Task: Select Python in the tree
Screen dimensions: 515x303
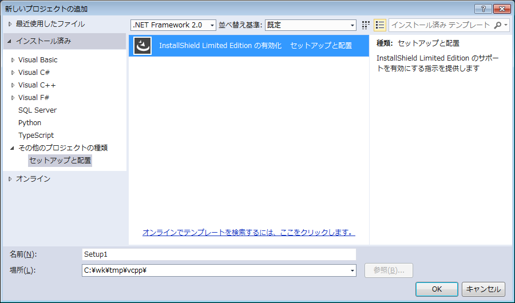Action: (x=30, y=123)
